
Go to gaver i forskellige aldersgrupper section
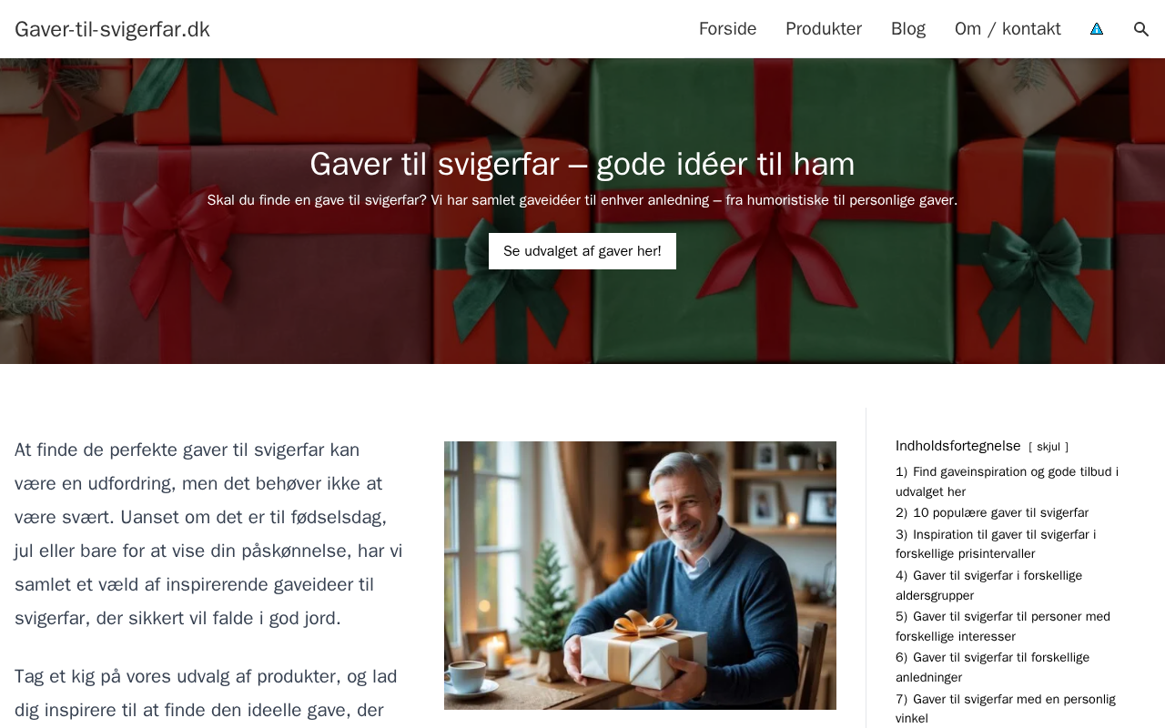[989, 585]
